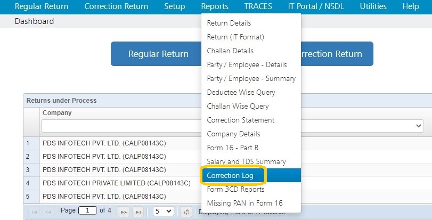Open the Reports menu
Viewport: 432px width, 220px height.
(x=215, y=6)
